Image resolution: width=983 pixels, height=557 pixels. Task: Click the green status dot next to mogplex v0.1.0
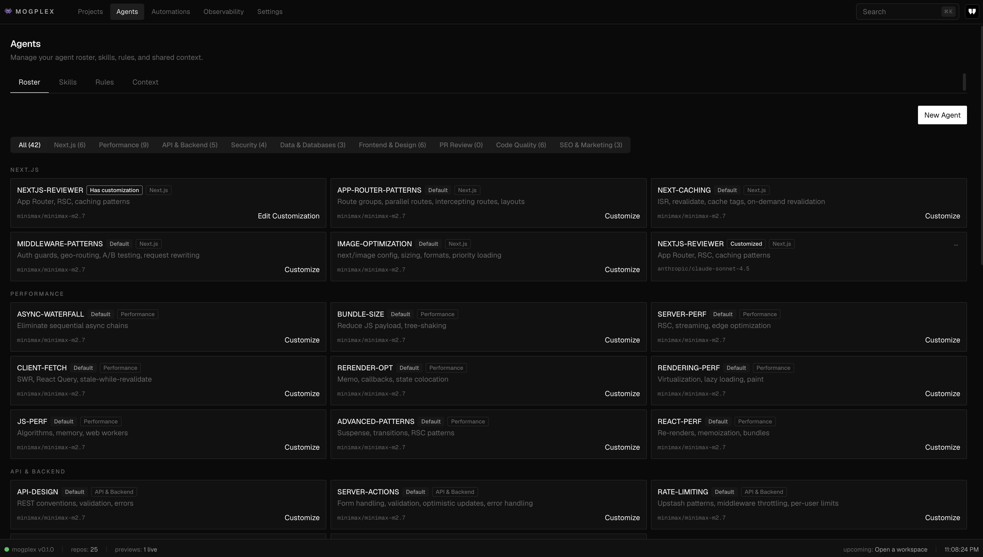(x=7, y=549)
